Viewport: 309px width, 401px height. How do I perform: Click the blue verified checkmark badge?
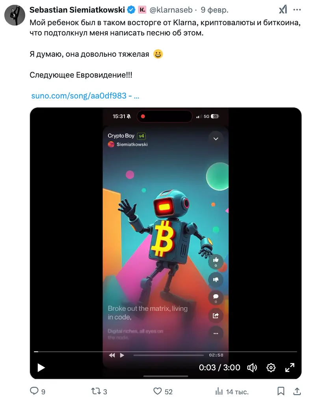coord(132,10)
